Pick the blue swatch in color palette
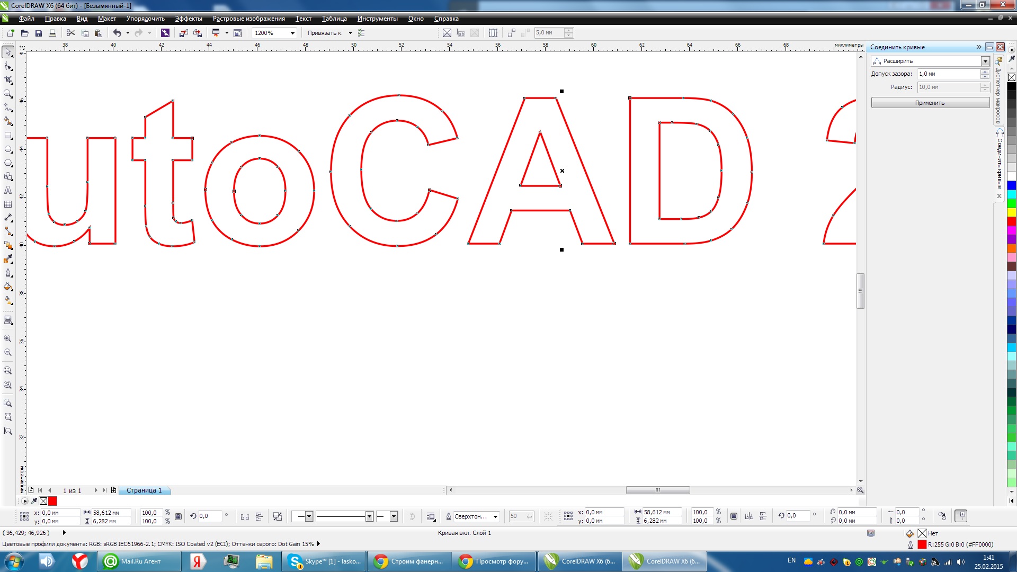The height and width of the screenshot is (572, 1017). pyautogui.click(x=1012, y=185)
